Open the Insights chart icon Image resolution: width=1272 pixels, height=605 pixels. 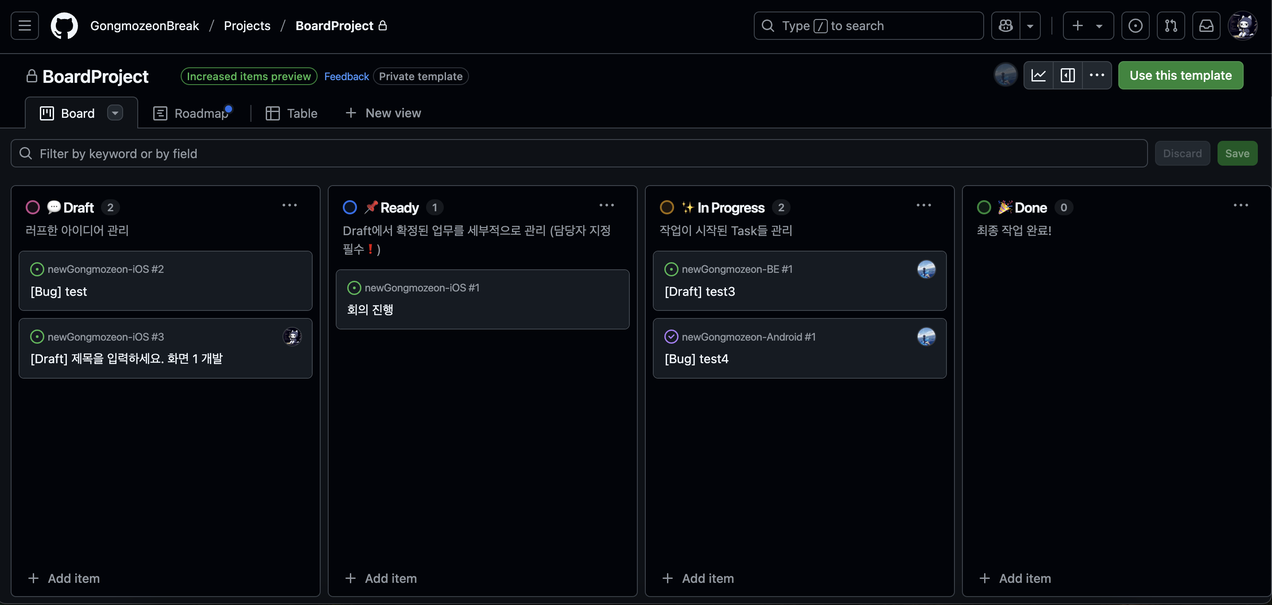pos(1039,76)
